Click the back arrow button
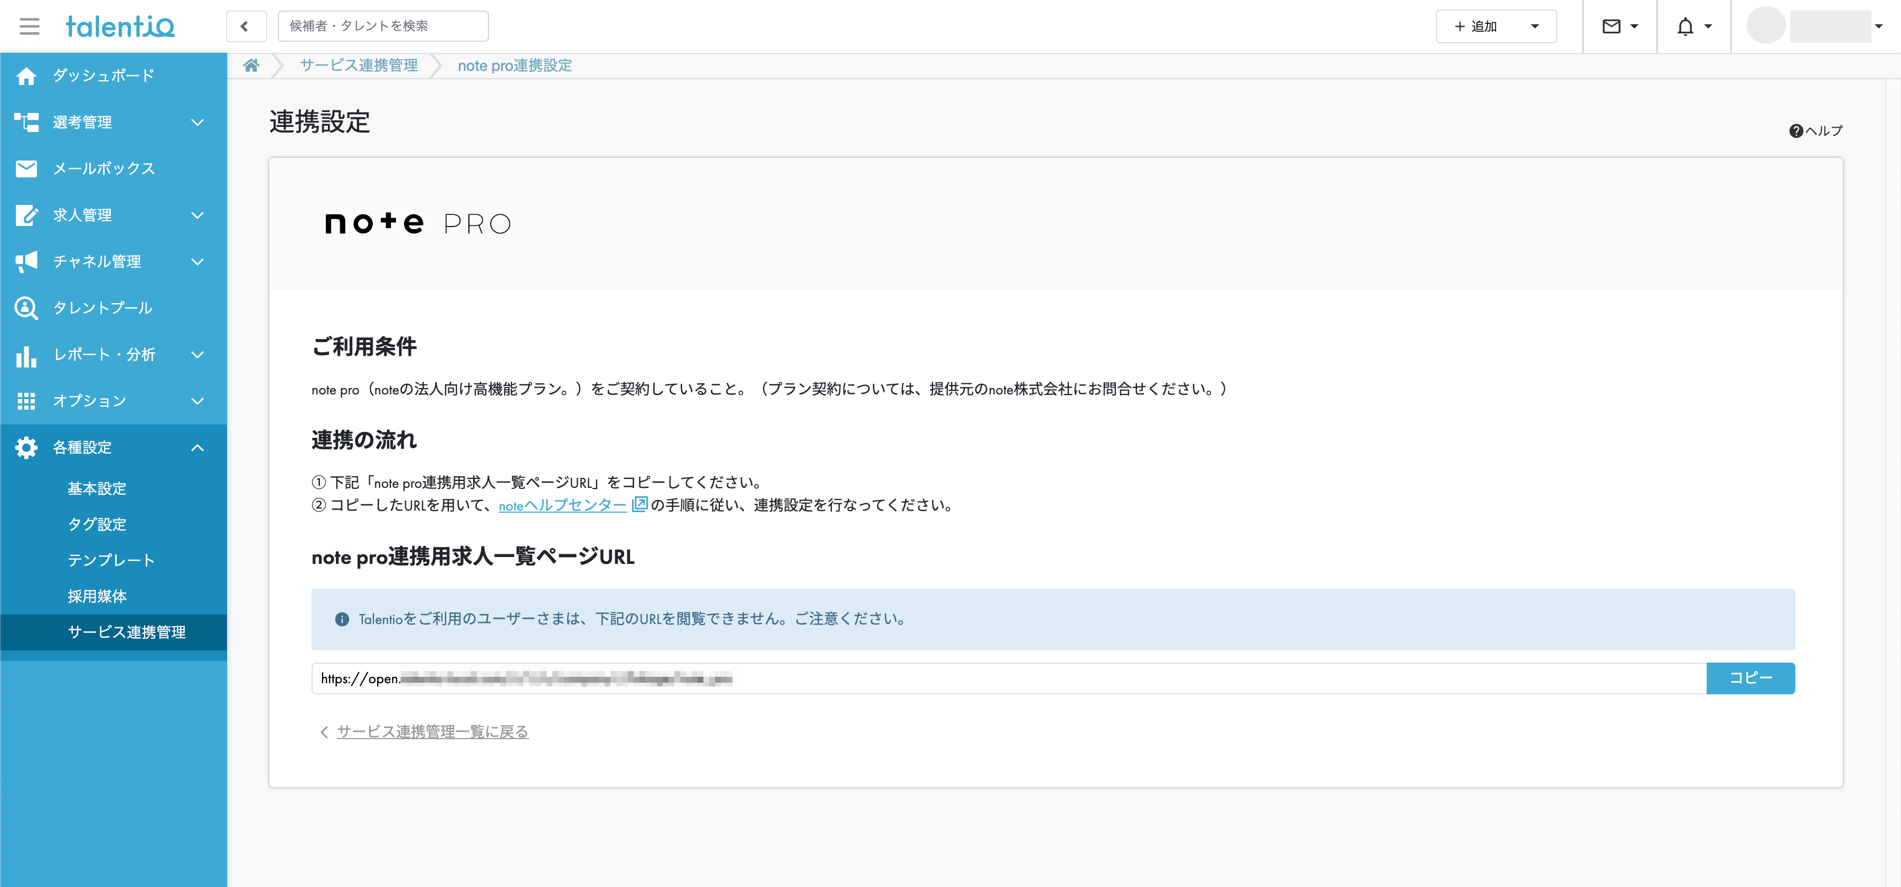This screenshot has width=1901, height=887. tap(246, 26)
